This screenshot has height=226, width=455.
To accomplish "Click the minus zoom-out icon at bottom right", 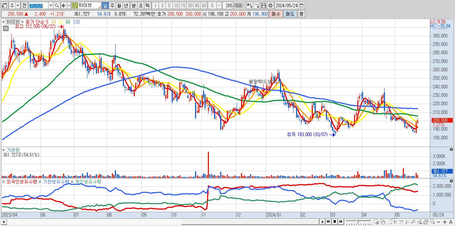I will click(438, 222).
